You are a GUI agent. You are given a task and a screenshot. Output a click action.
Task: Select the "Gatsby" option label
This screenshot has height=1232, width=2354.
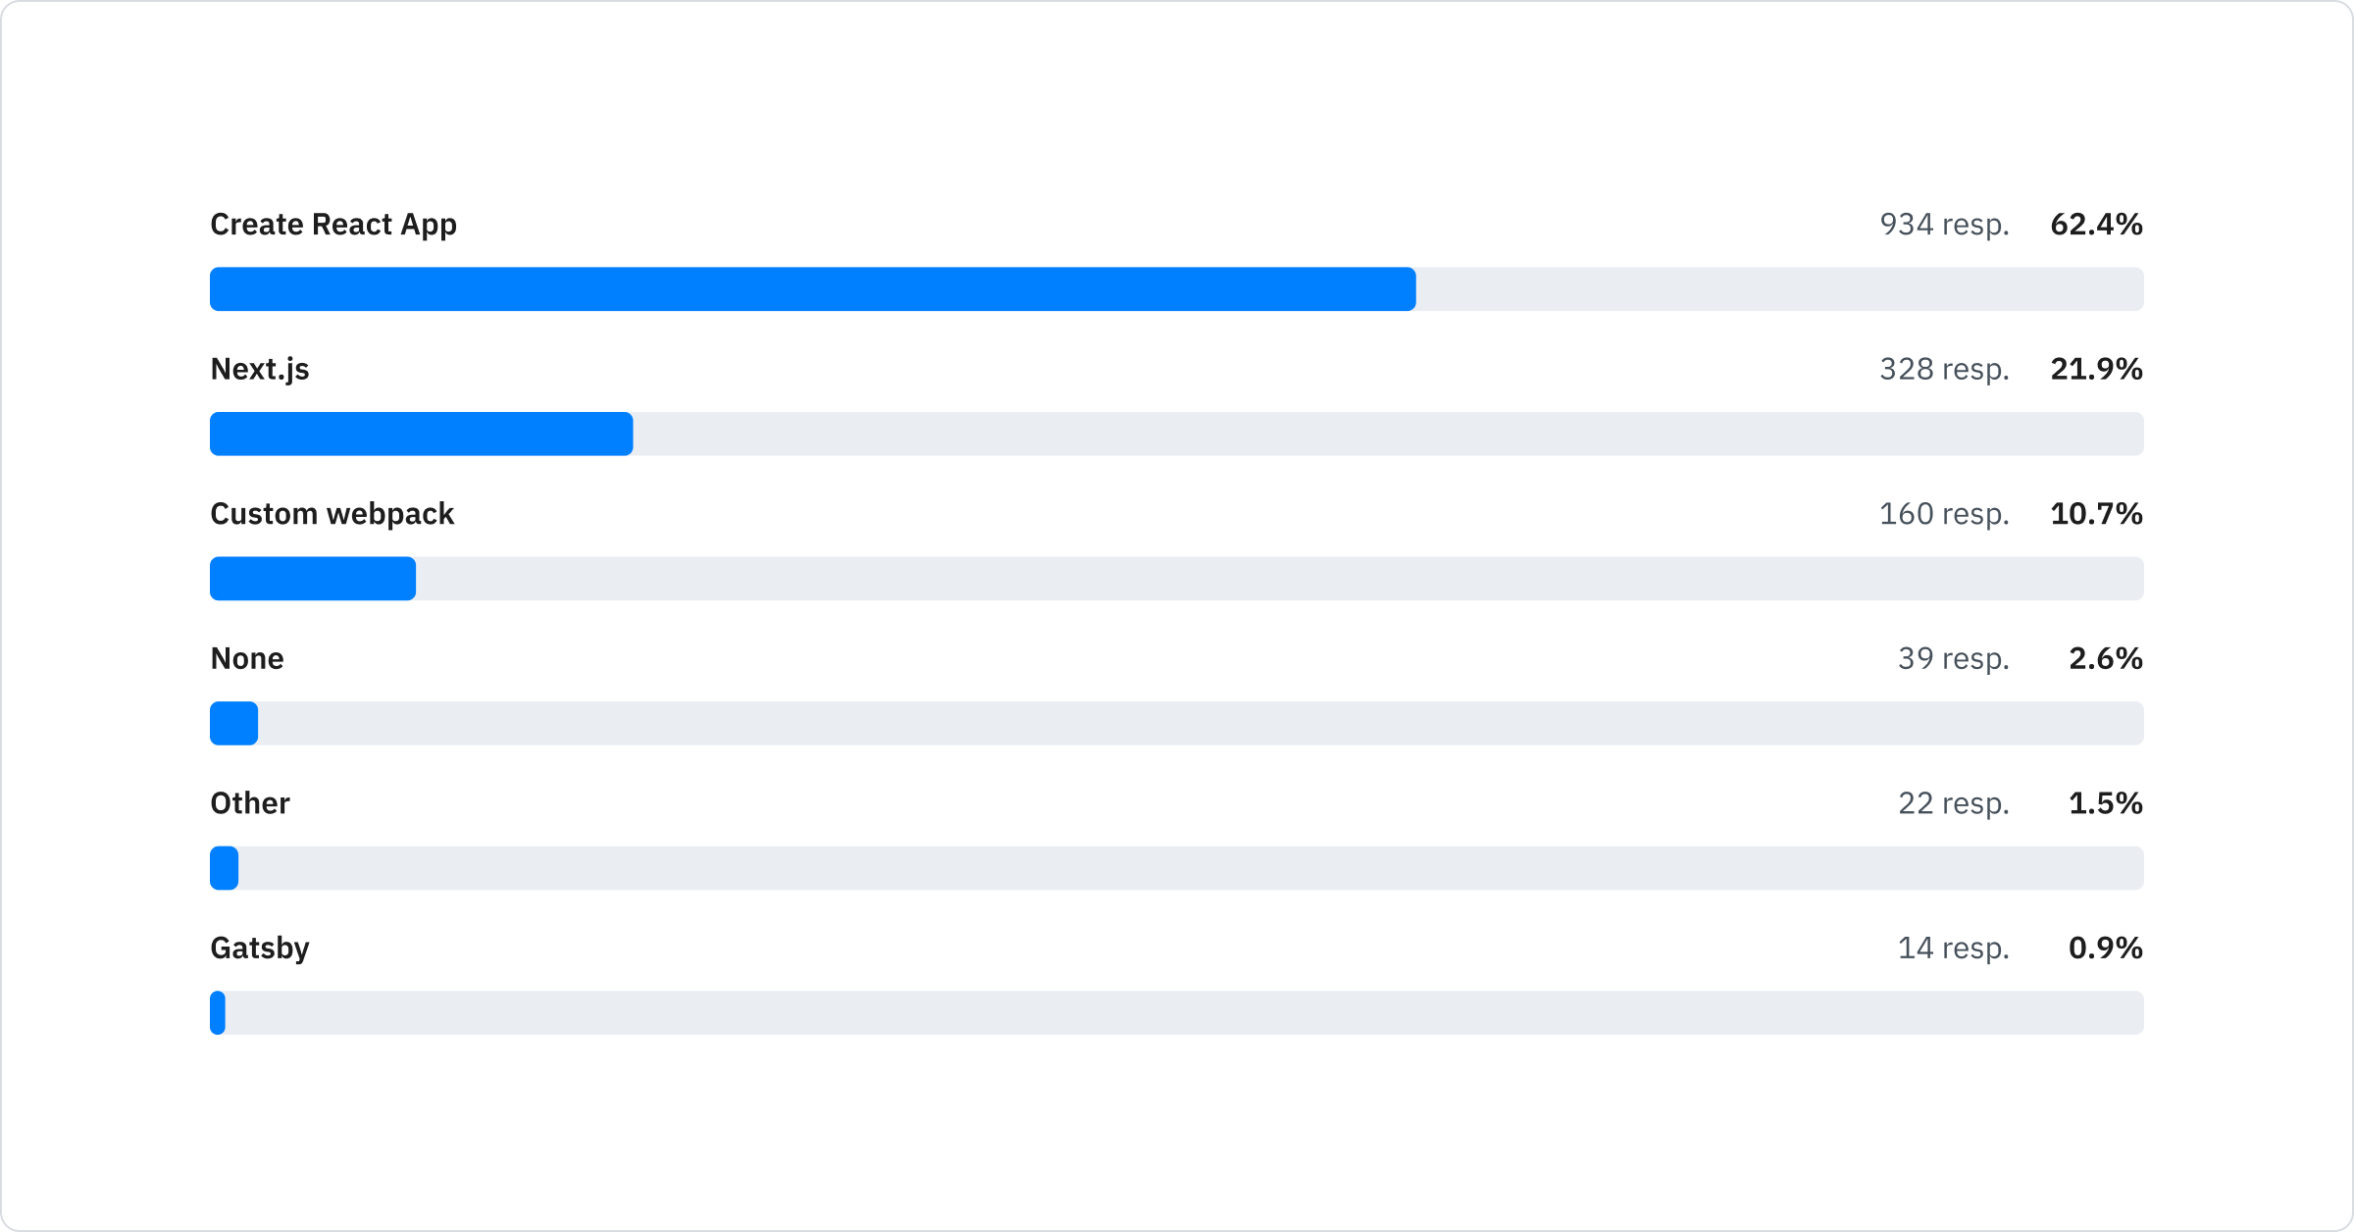(x=260, y=948)
